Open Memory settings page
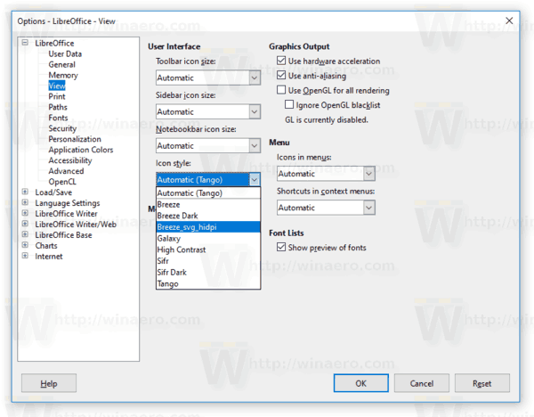The height and width of the screenshot is (417, 534). coord(63,75)
